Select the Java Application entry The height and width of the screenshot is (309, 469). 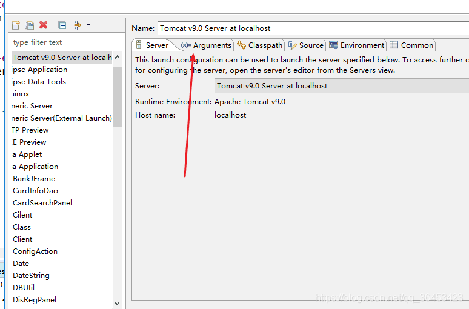pos(35,167)
